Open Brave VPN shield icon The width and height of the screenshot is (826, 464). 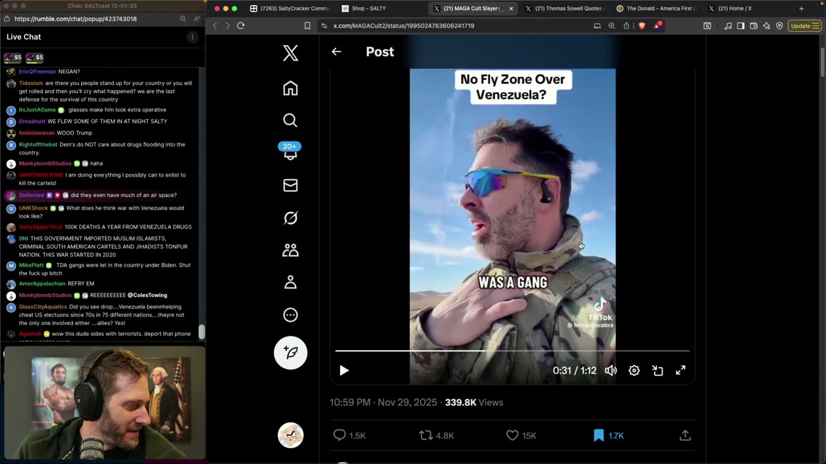[x=780, y=26]
